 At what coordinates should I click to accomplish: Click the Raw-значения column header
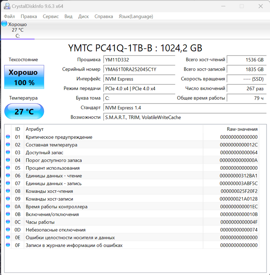click(231, 129)
